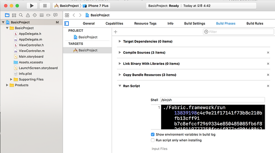Delete the Run Script phase

[268, 86]
